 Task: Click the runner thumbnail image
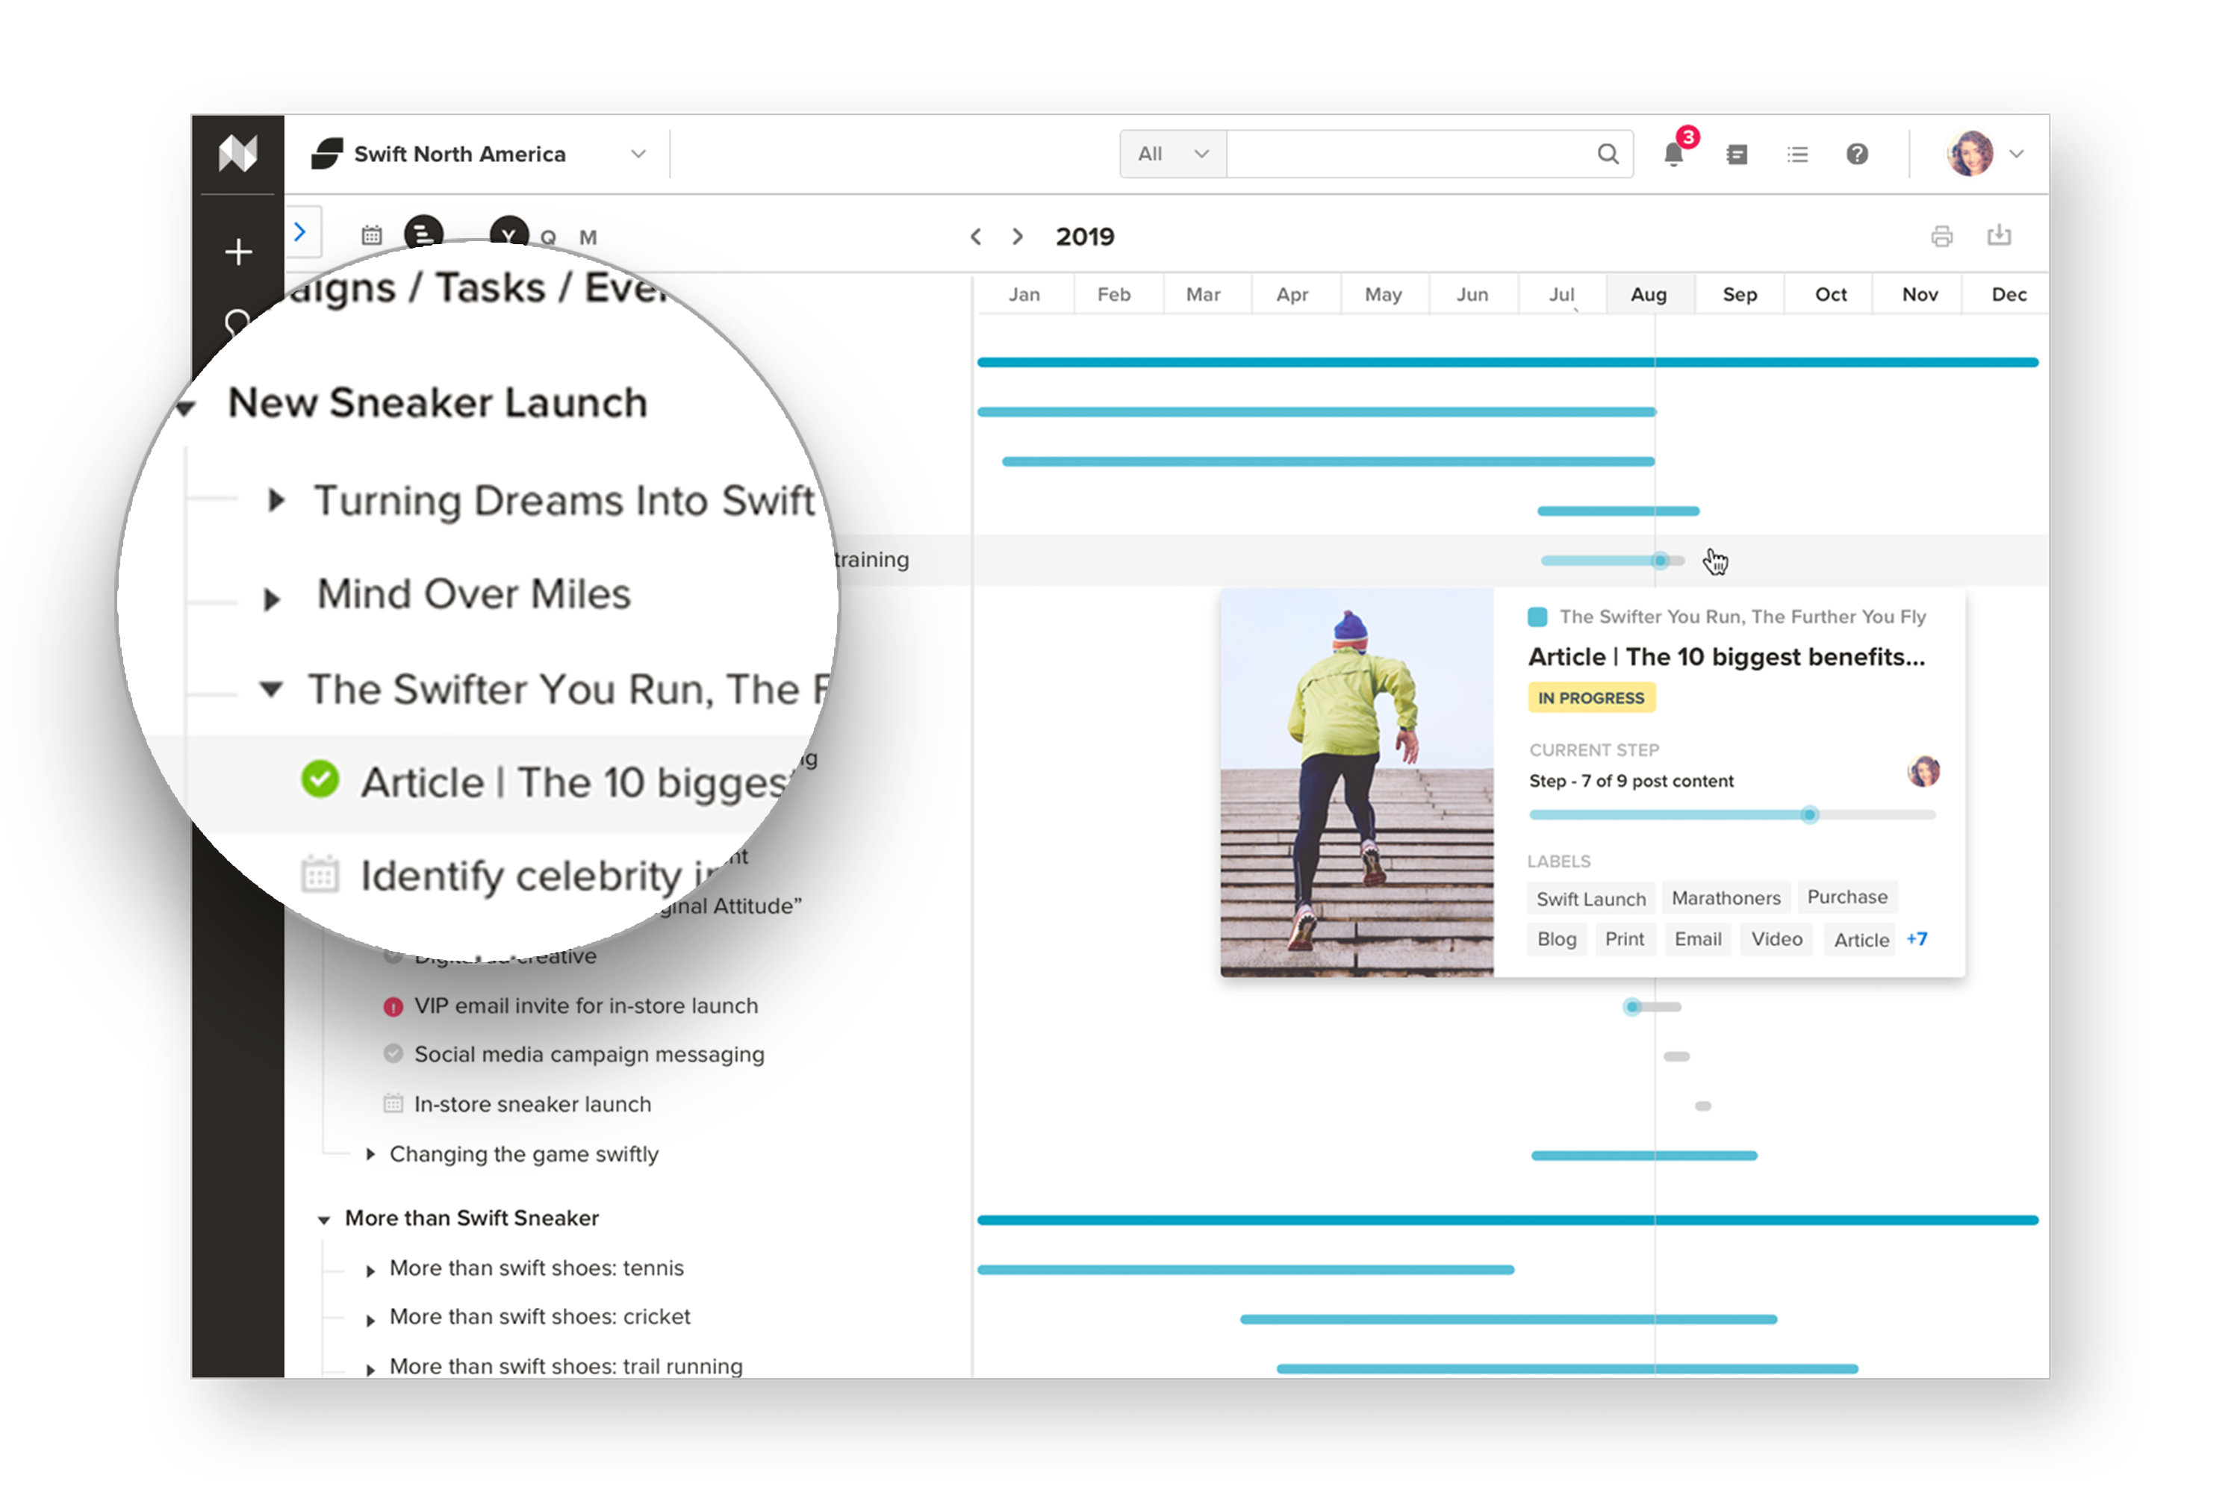pyautogui.click(x=1356, y=782)
